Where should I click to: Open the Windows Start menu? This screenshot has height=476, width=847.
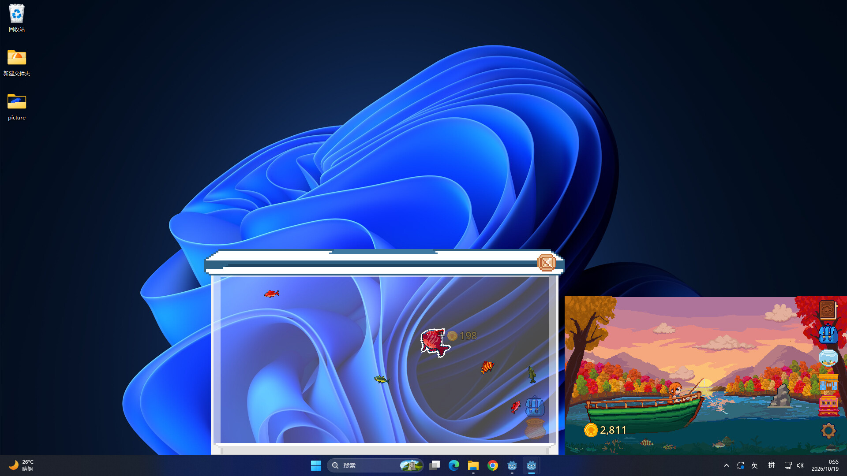point(316,465)
